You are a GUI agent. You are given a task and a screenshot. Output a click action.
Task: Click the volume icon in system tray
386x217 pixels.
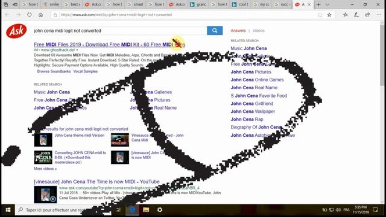click(x=338, y=210)
